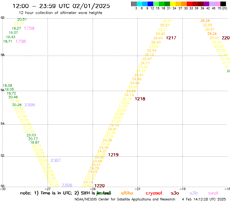
Task: Click the note 'Time is in UTC'
Action: coord(57,193)
